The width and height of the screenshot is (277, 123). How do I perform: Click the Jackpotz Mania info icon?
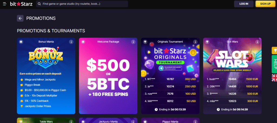(133, 121)
